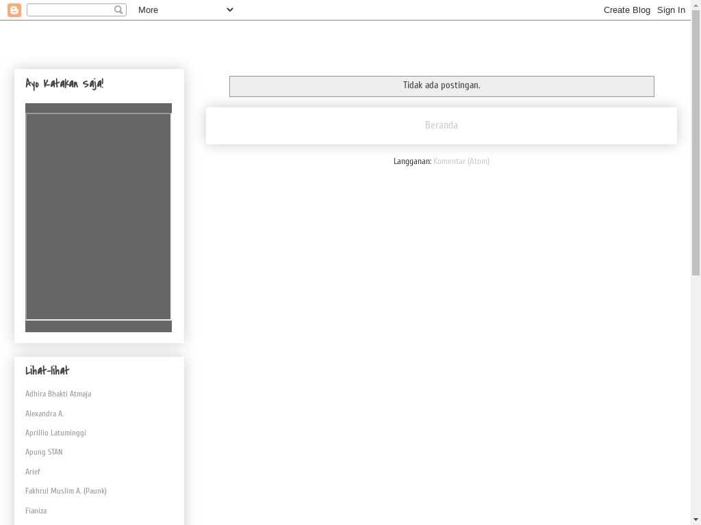Screen dimensions: 701x525
Task: Visit Aprillio Latuminggi link
Action: (x=55, y=433)
